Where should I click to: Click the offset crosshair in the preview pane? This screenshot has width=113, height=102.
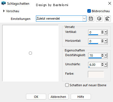pos(30,53)
